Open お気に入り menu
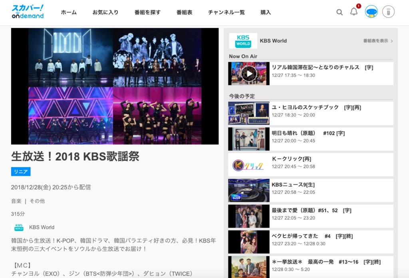 pos(105,12)
